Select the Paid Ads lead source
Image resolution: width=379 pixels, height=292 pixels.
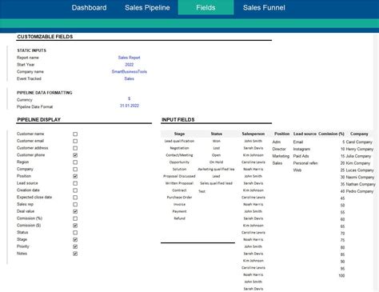tap(301, 156)
